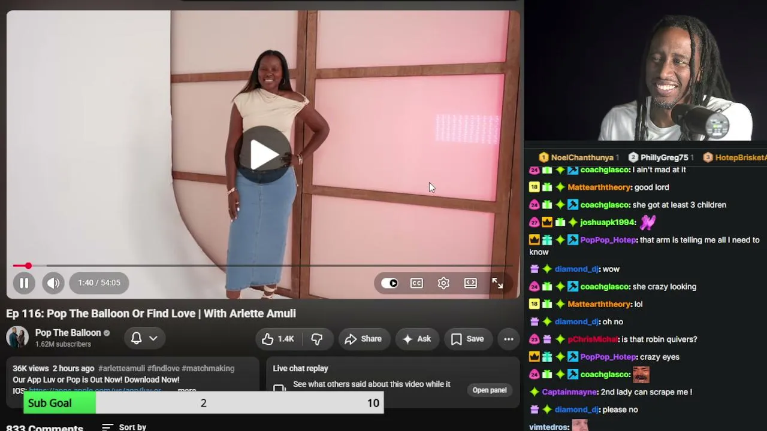The width and height of the screenshot is (767, 431).
Task: Click diamond_dj username on 'wow' message
Action: (x=576, y=269)
